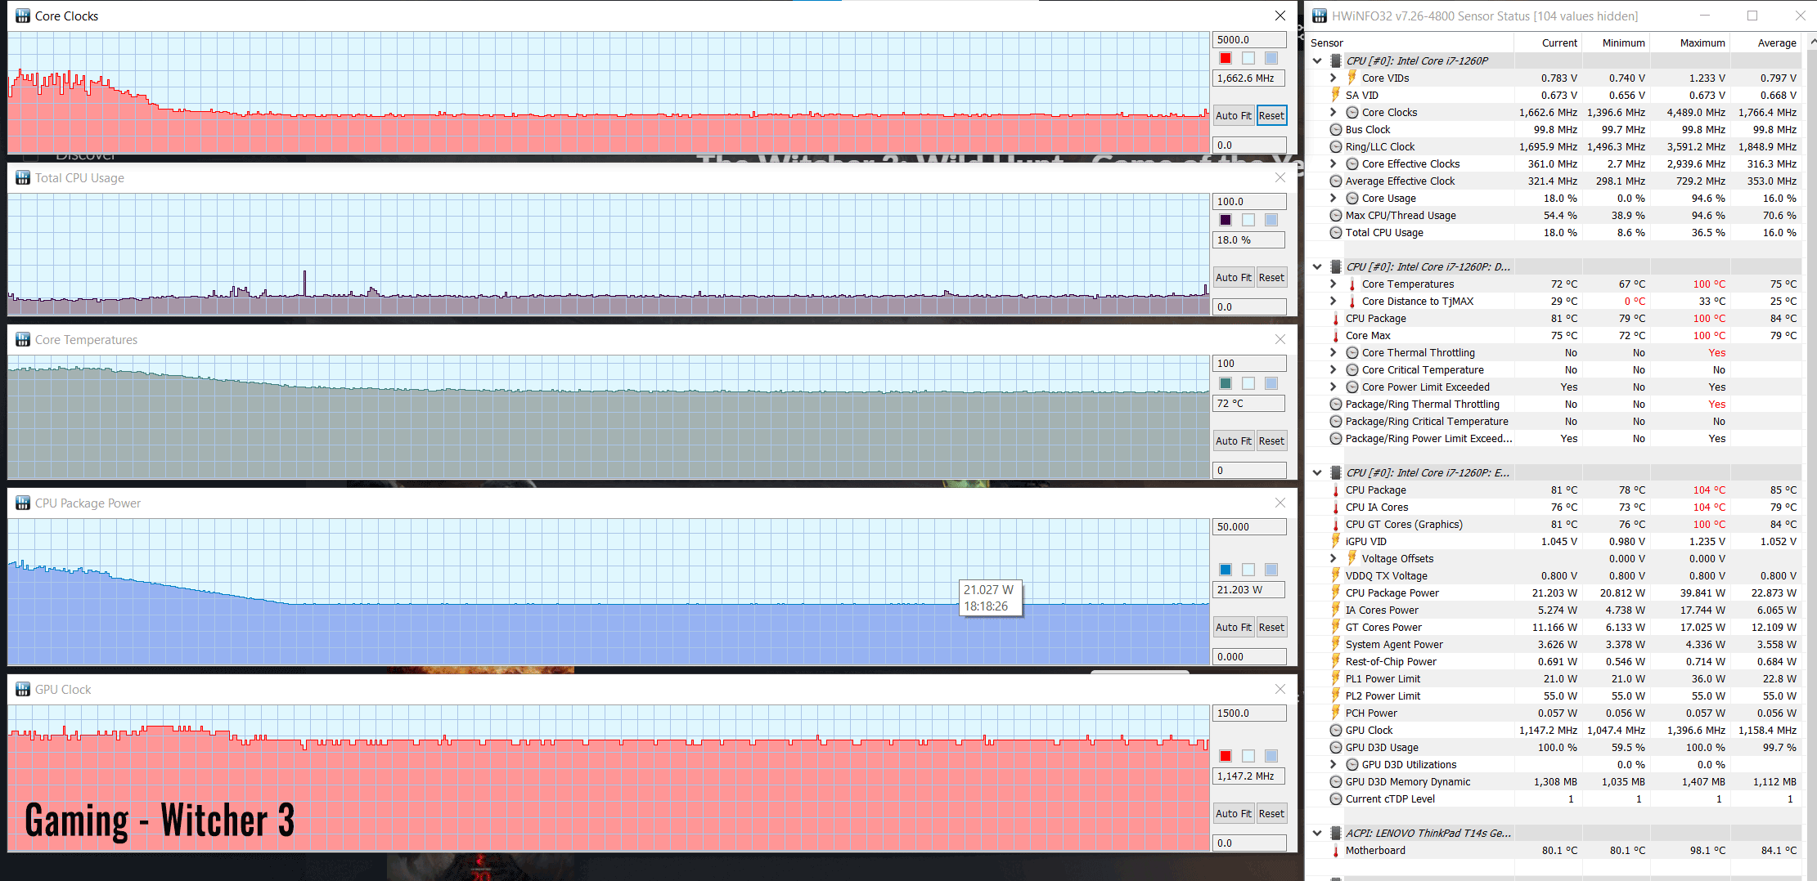This screenshot has width=1817, height=881.
Task: Expand the Core Thermal Throttling row
Action: point(1334,352)
